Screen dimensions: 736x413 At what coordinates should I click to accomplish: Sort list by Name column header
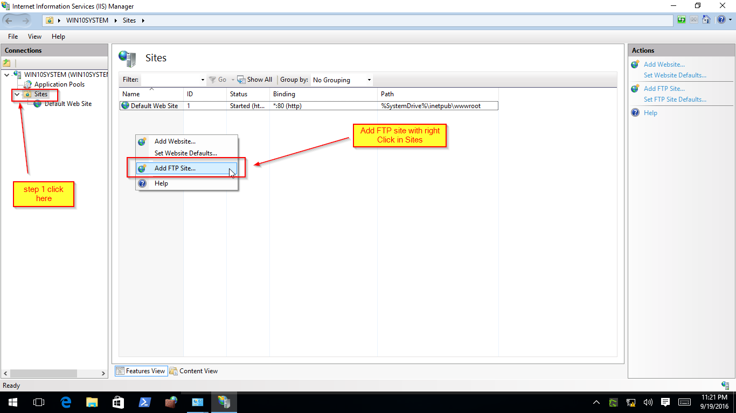tap(151, 94)
